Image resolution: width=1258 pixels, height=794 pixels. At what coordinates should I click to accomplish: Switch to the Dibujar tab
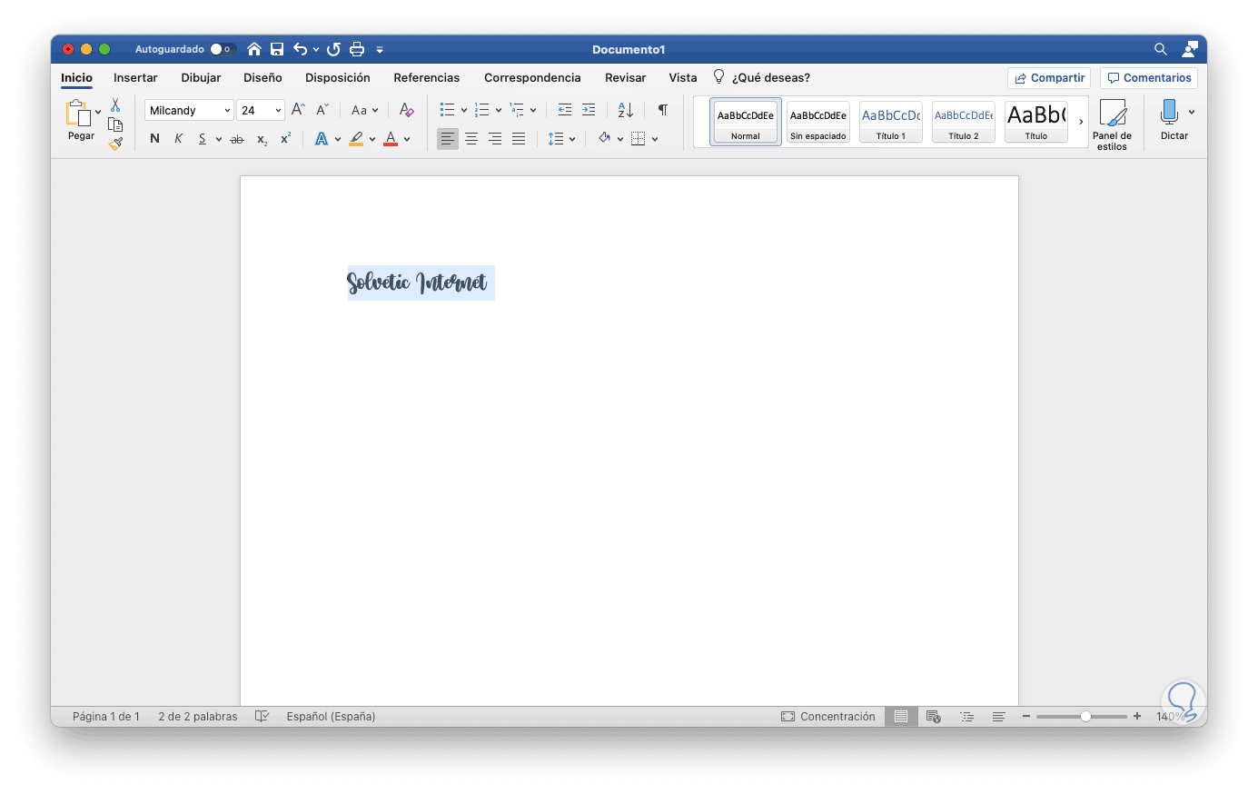point(201,78)
